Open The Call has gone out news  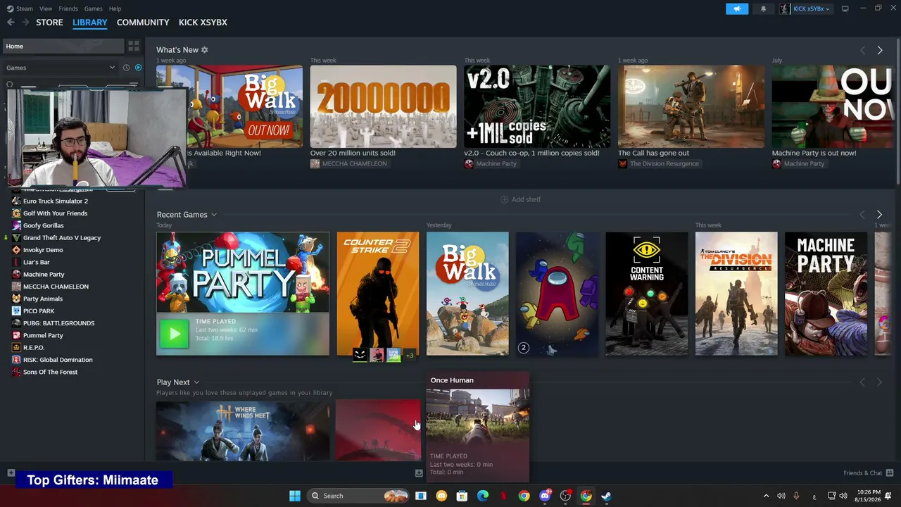[691, 107]
